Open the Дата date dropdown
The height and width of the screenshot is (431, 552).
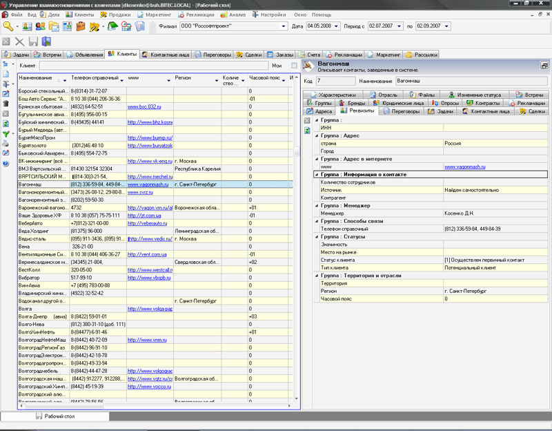[336, 26]
